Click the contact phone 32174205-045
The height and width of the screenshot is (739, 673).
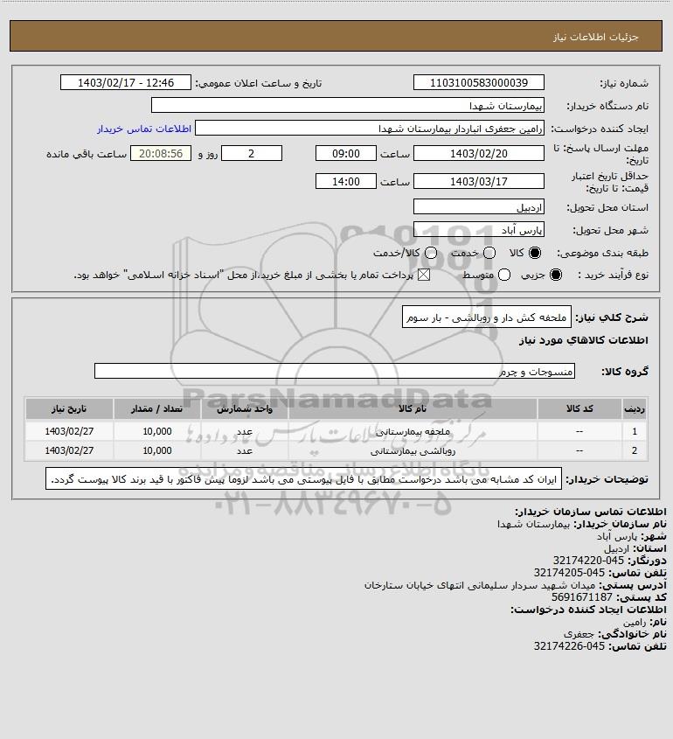[569, 573]
